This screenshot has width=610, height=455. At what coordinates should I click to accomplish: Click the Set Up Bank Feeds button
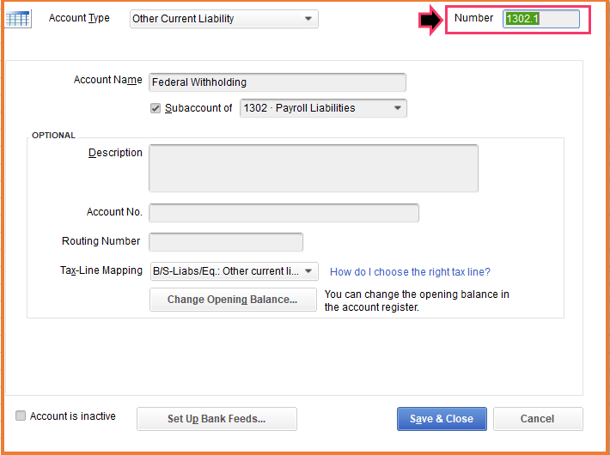coord(217,419)
